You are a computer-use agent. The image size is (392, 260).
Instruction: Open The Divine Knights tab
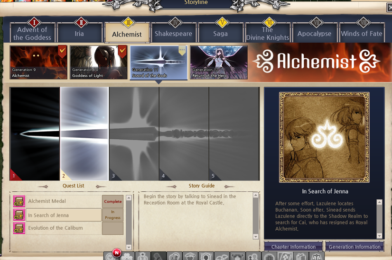point(268,33)
